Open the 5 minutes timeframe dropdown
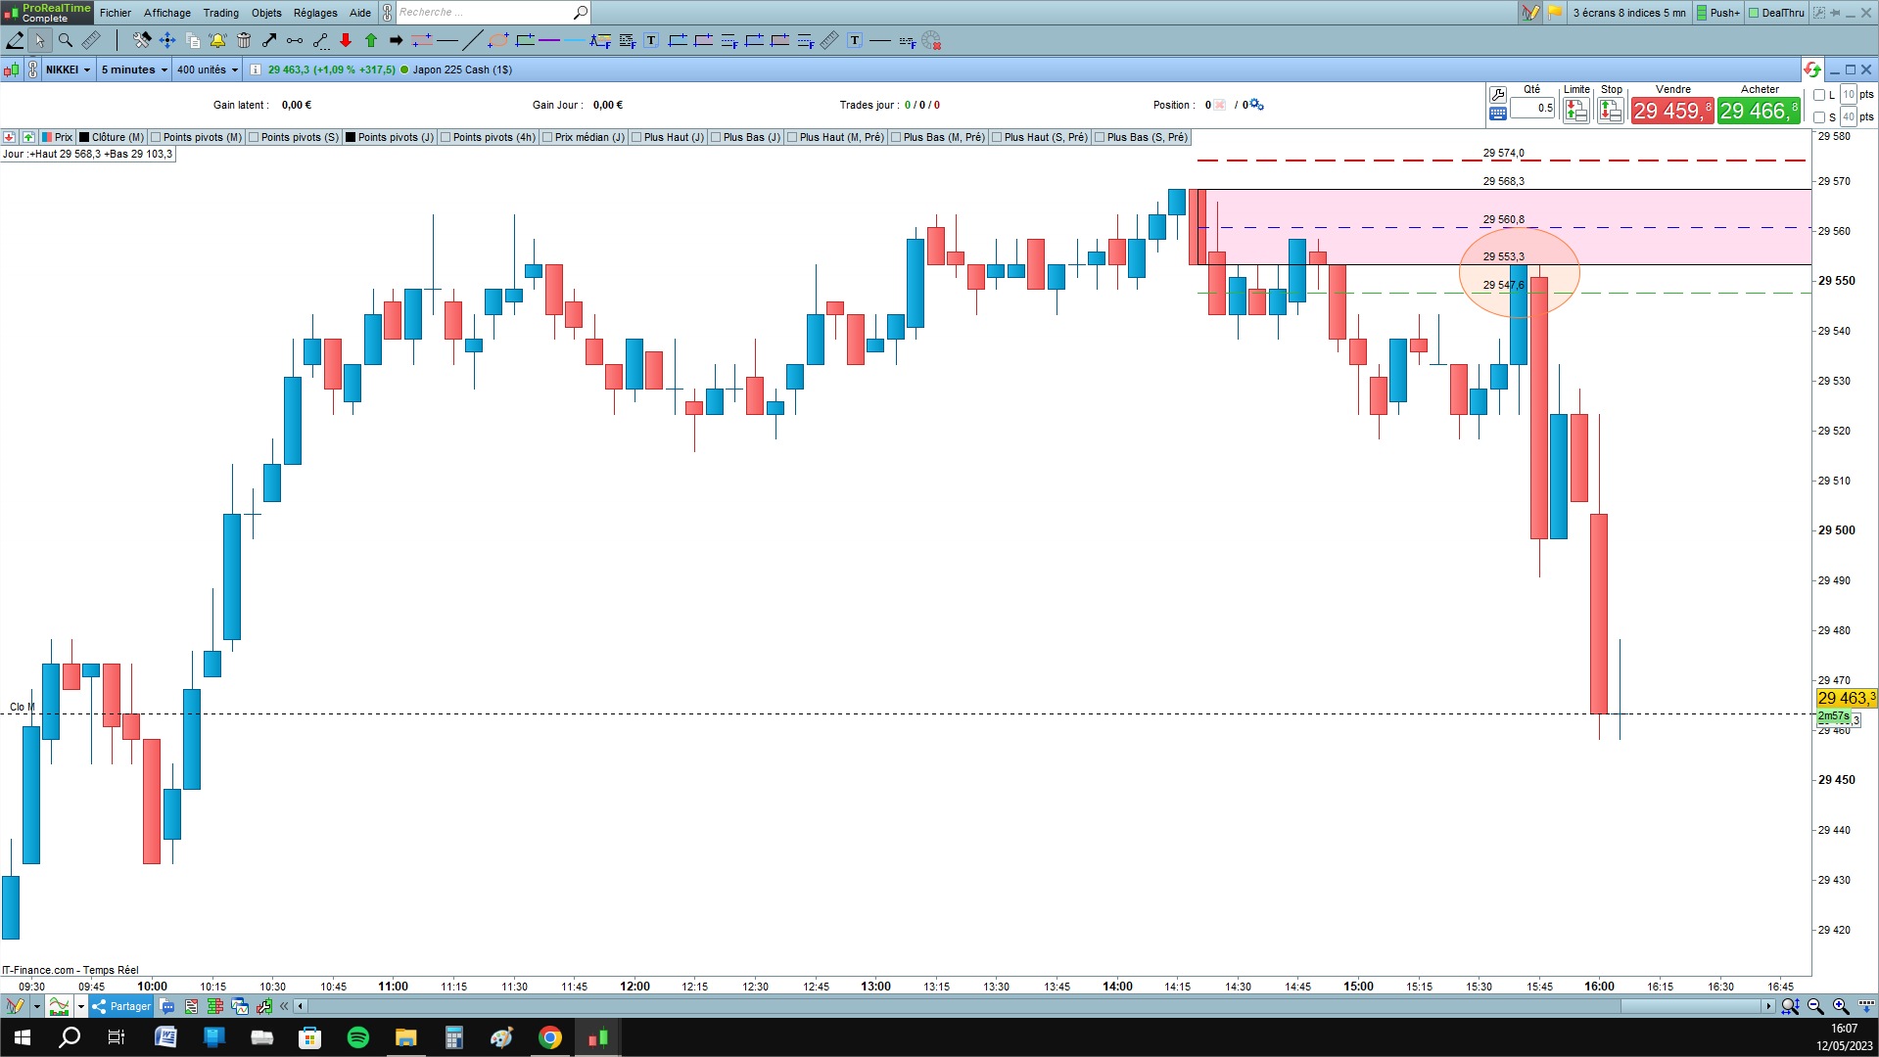 coord(134,69)
